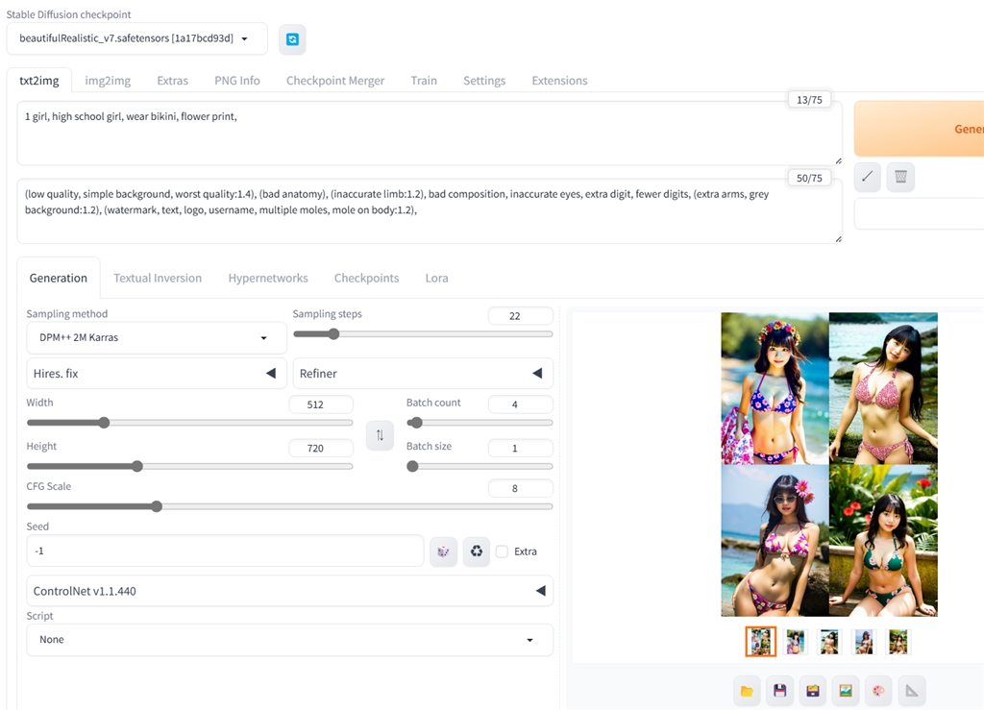Open the Stable Diffusion checkpoint dropdown
The image size is (984, 710).
[x=136, y=38]
